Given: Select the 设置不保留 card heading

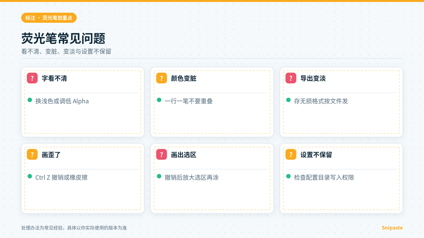Looking at the screenshot, I should point(316,154).
